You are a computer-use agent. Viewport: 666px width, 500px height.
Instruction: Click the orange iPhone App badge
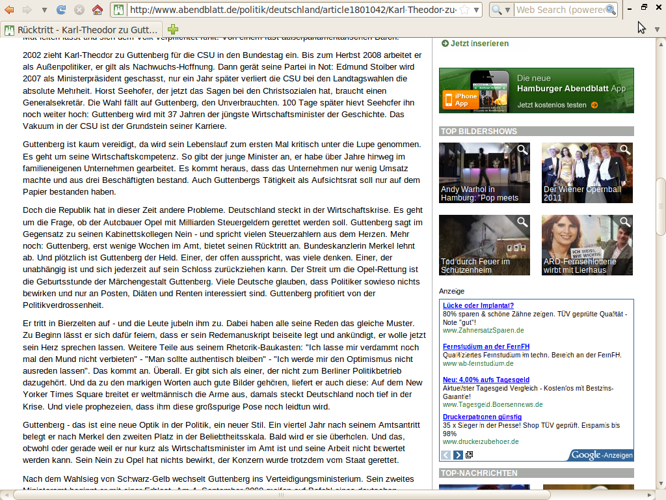tap(460, 100)
